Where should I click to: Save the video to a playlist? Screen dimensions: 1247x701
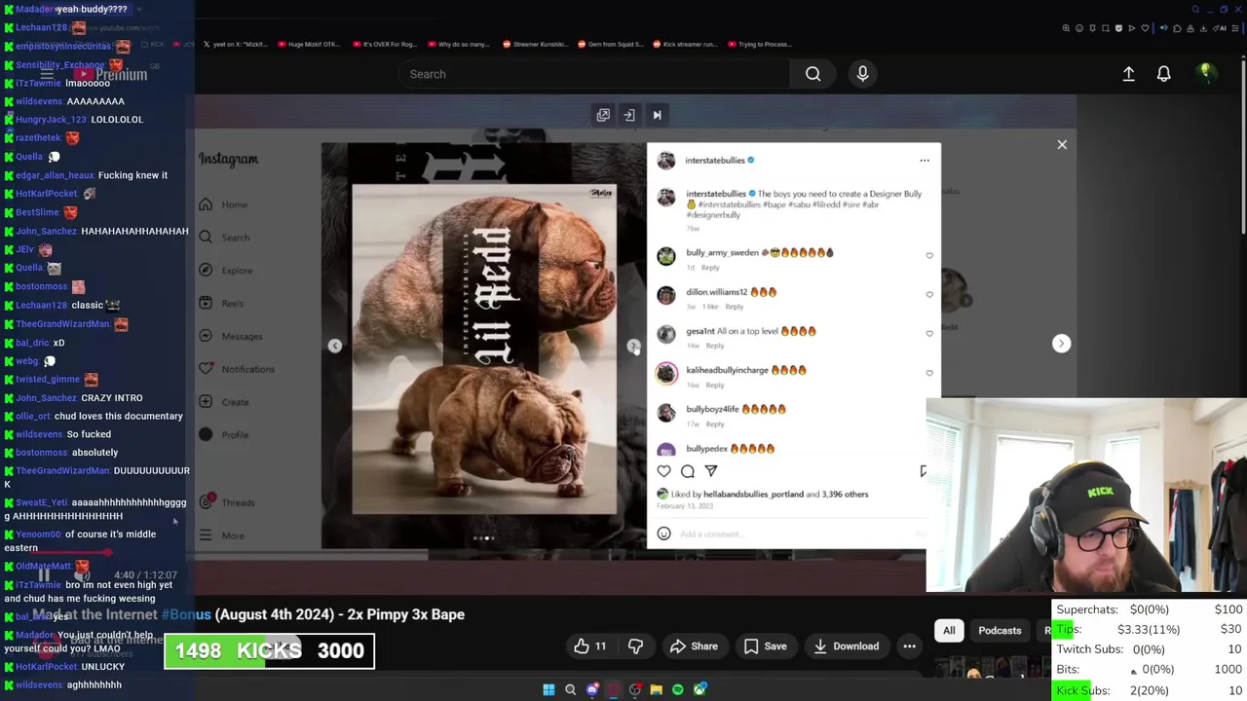pos(765,646)
